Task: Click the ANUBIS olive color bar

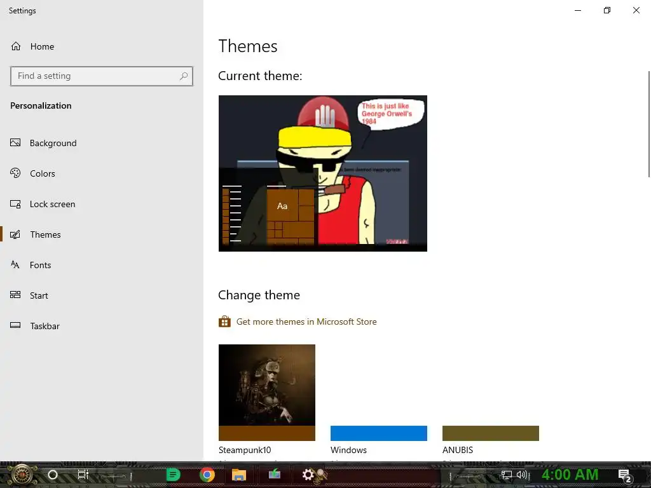Action: pos(491,433)
